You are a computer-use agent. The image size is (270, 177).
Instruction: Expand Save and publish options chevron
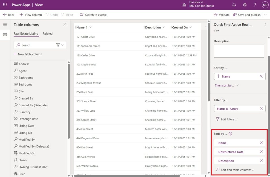[265, 15]
